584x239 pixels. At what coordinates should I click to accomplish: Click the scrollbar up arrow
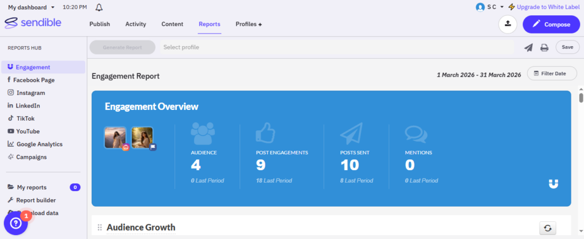tap(581, 89)
